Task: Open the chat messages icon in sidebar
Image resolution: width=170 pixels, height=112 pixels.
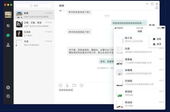Action: coord(8,35)
